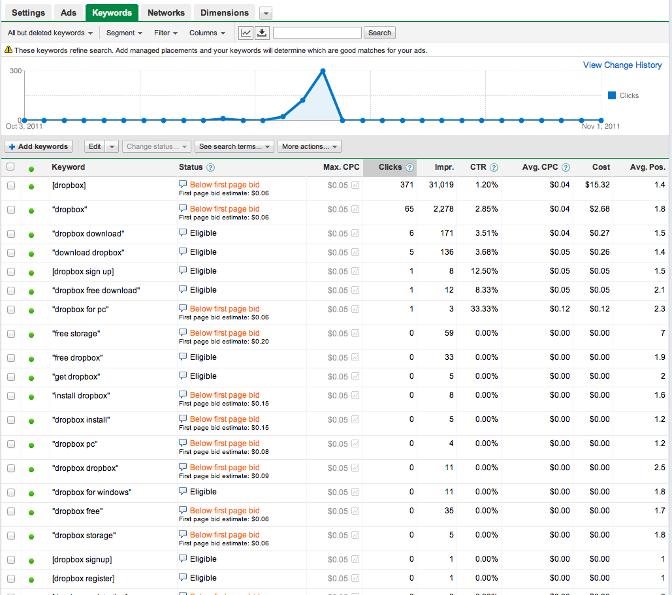Select the "dropbox" phrase keyword checkbox
The width and height of the screenshot is (672, 595).
coord(11,210)
